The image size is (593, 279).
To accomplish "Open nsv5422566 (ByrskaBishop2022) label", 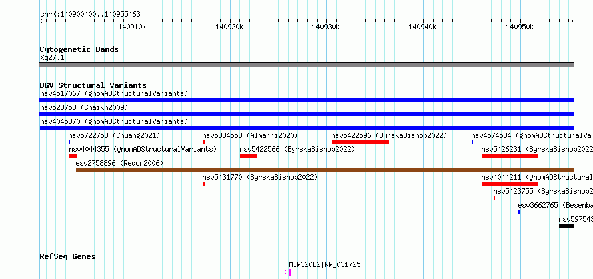I will tap(297, 149).
